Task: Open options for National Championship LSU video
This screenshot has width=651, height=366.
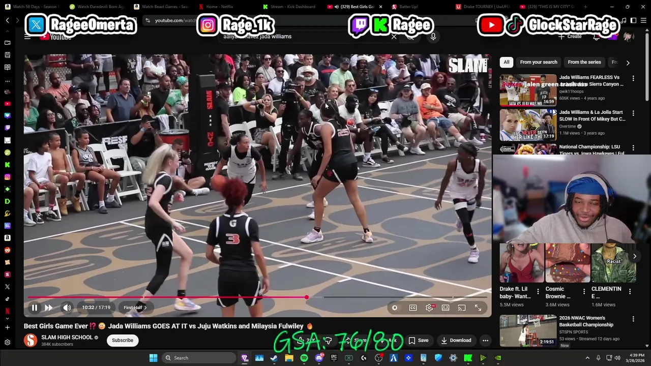Action: [x=633, y=147]
